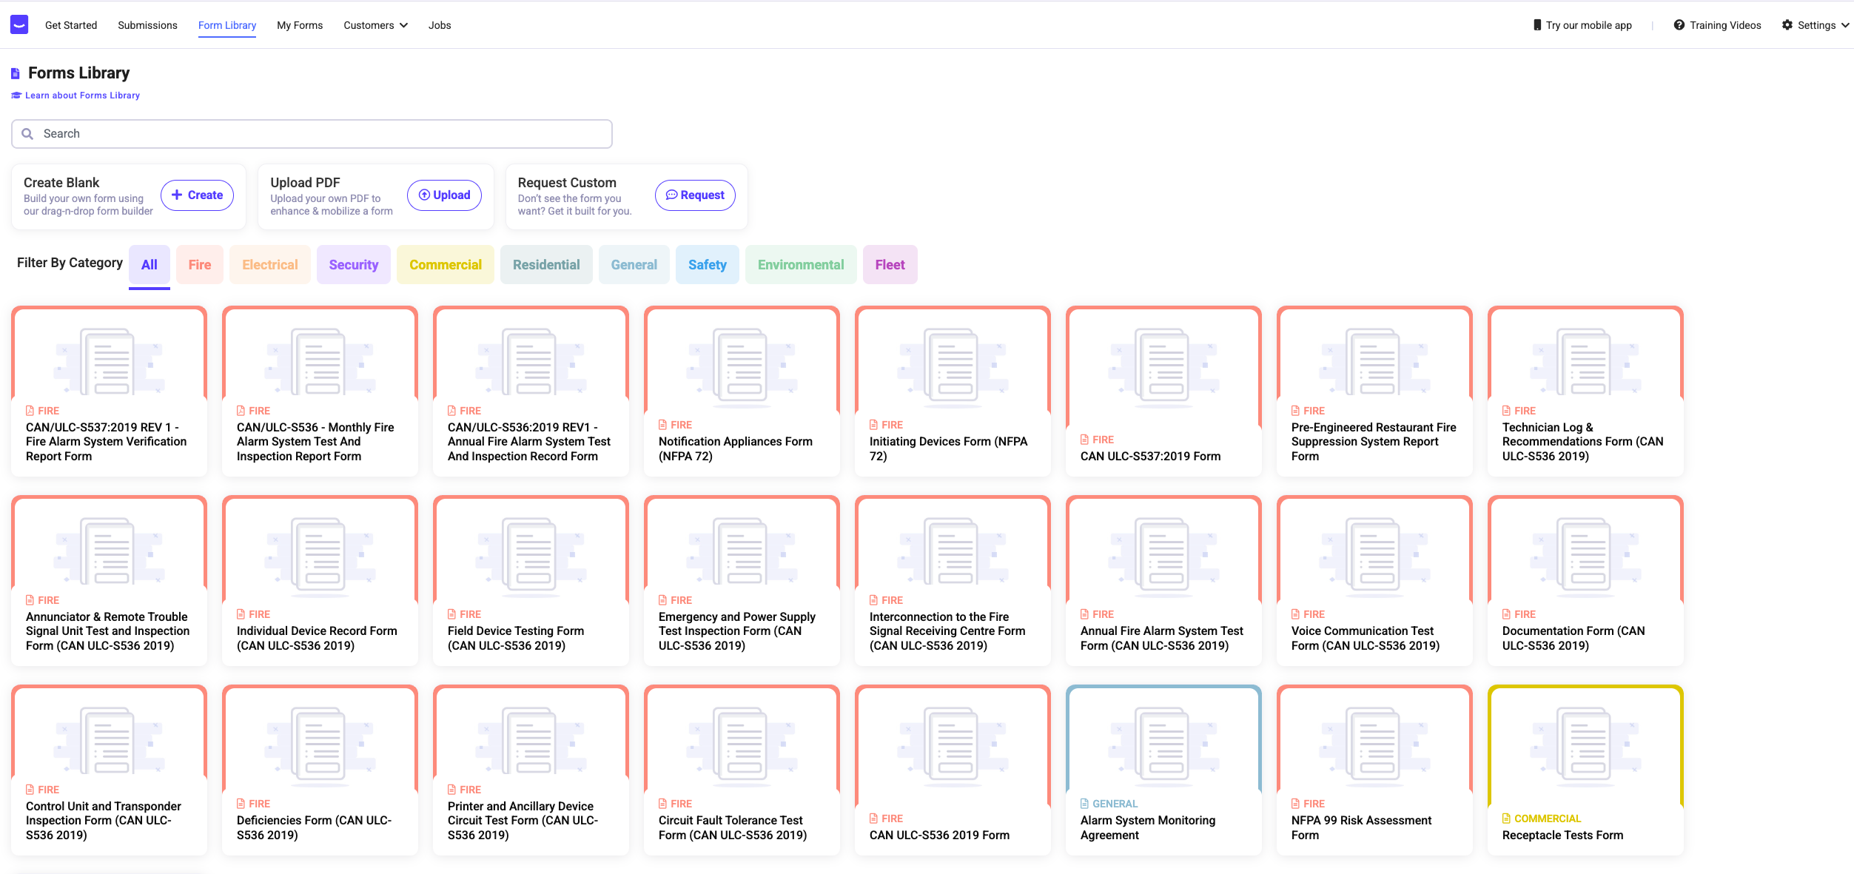Go to the Submissions page
This screenshot has width=1854, height=874.
147,25
